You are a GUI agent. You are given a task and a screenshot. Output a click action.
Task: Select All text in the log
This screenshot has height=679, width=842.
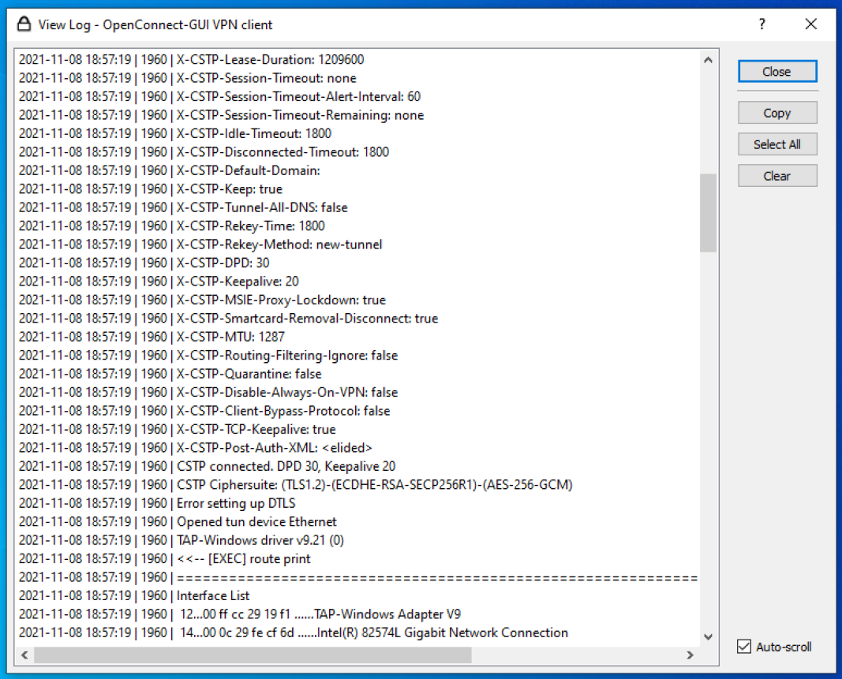(777, 144)
